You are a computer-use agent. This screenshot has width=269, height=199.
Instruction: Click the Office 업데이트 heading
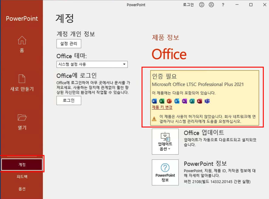(x=204, y=133)
